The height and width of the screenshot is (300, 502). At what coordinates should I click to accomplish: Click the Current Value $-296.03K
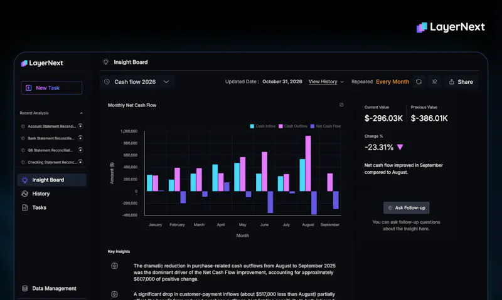click(x=383, y=118)
